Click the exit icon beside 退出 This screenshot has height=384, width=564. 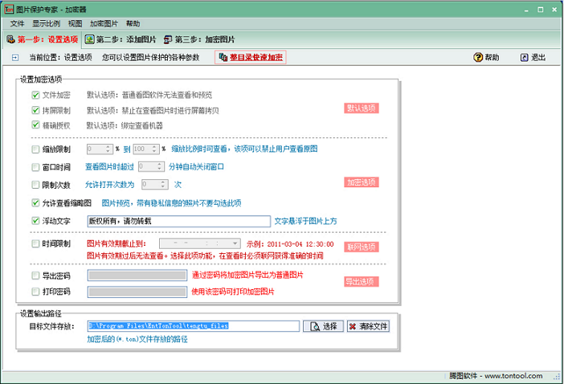click(525, 57)
